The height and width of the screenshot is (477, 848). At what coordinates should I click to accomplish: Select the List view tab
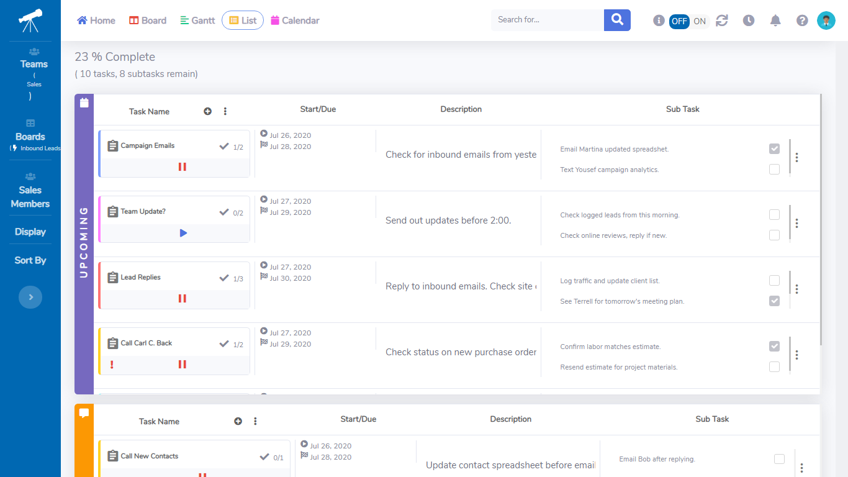[243, 20]
